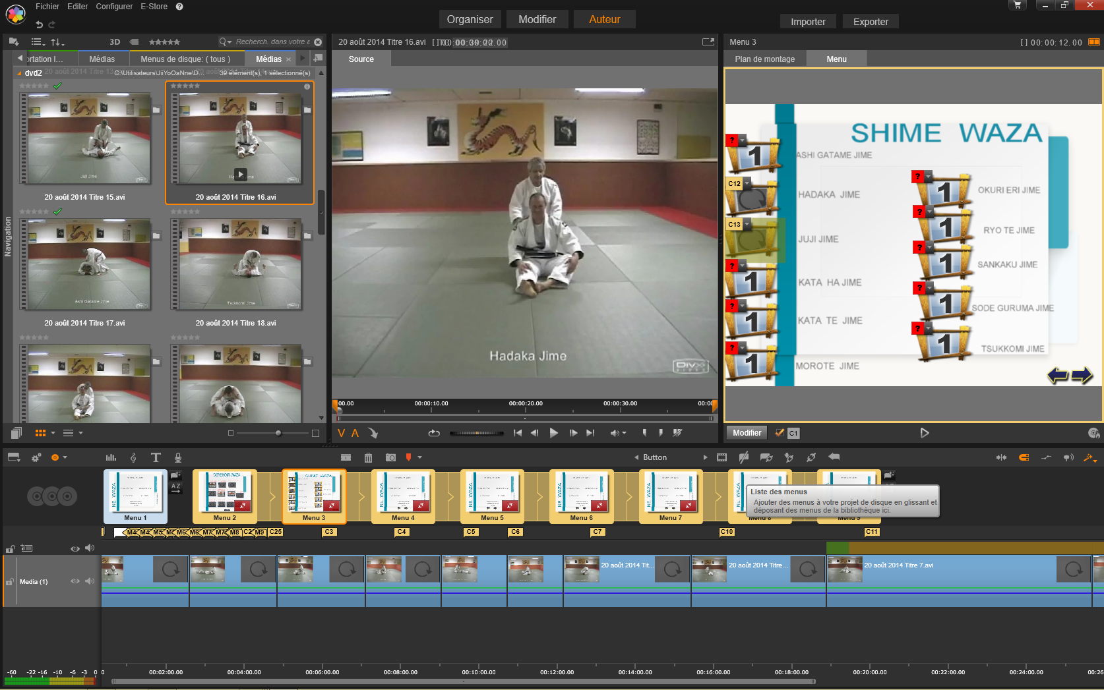The image size is (1104, 690).
Task: Click the send-to-timeline arrow icon
Action: [373, 433]
